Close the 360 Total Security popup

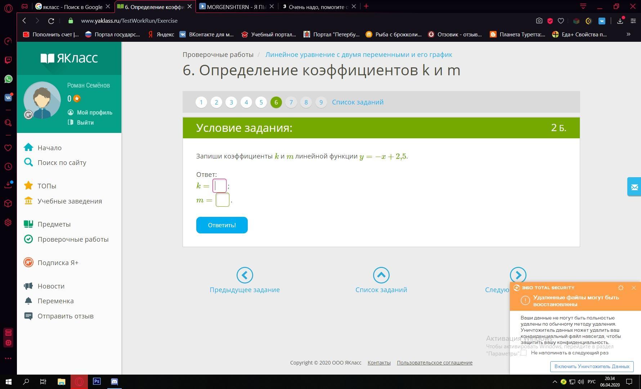634,288
